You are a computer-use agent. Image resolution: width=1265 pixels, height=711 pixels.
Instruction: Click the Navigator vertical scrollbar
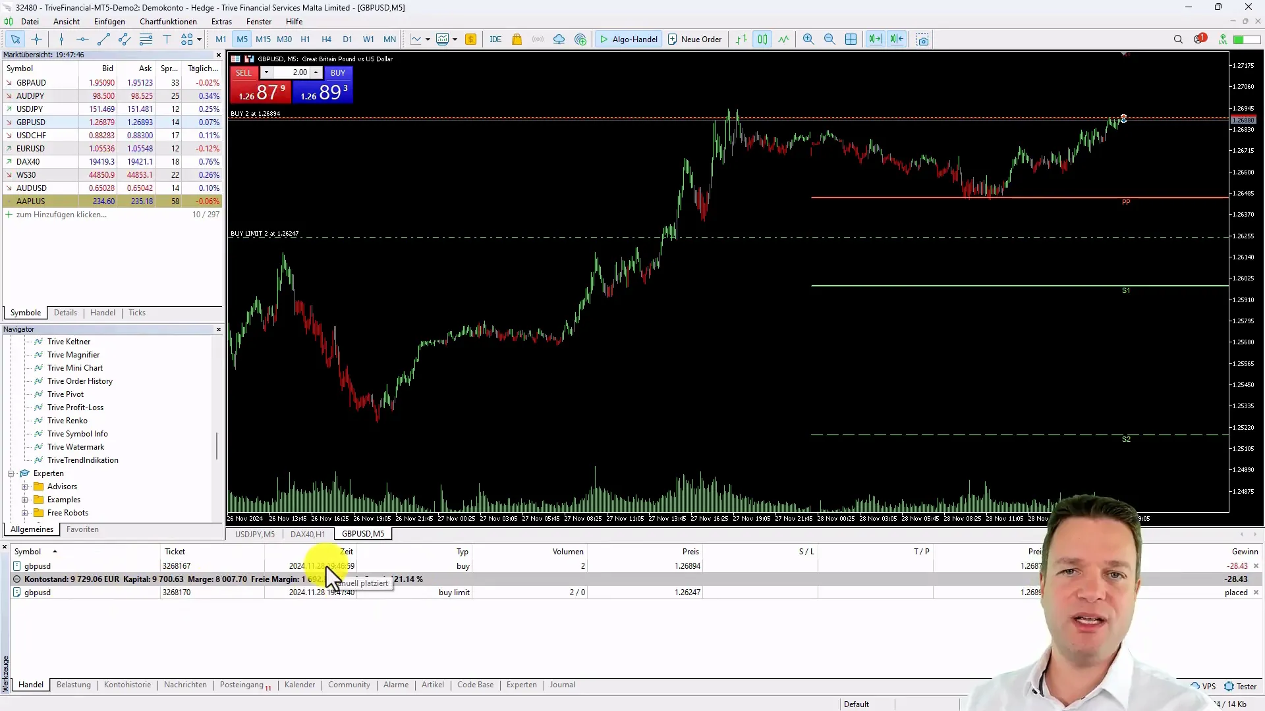point(217,445)
